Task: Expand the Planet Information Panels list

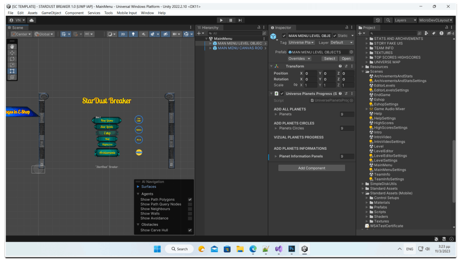Action: click(276, 156)
